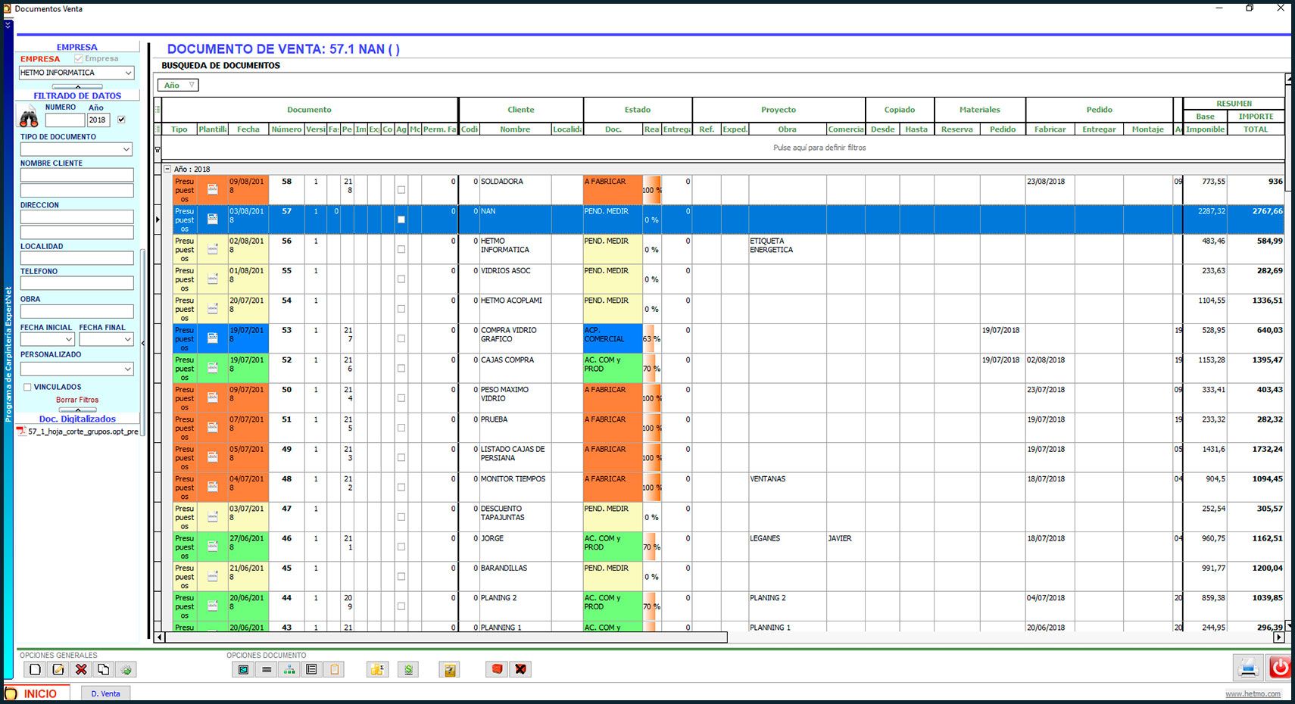
Task: Click the printer icon
Action: click(x=1247, y=668)
